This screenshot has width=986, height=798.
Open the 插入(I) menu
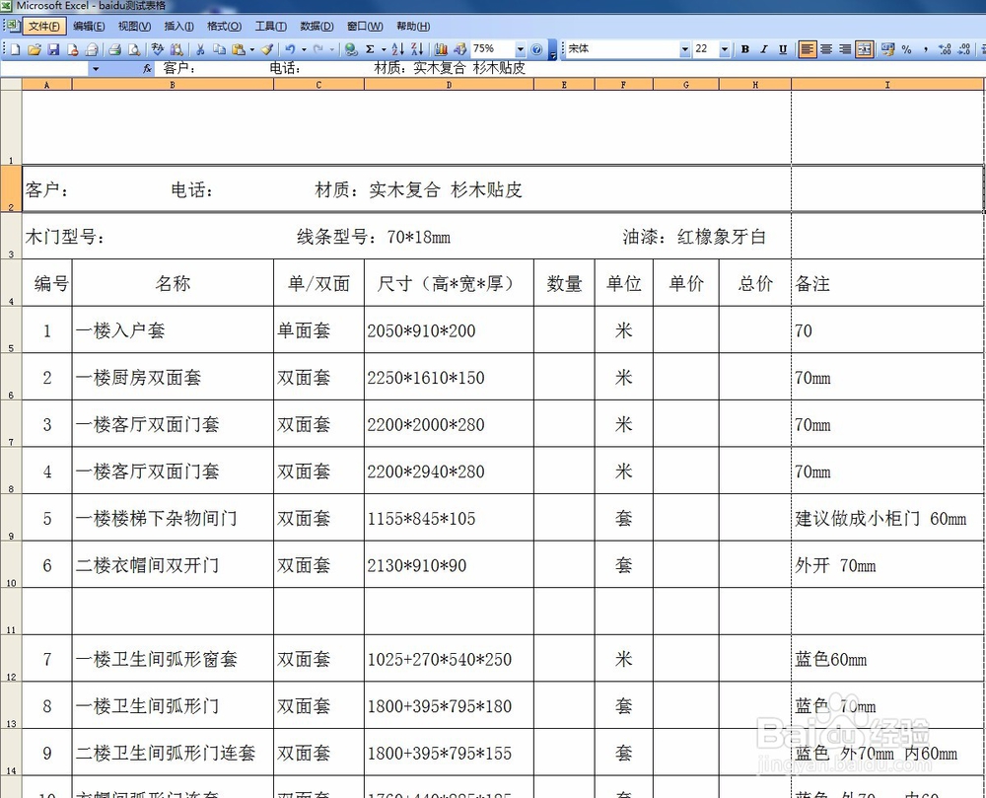pyautogui.click(x=178, y=26)
